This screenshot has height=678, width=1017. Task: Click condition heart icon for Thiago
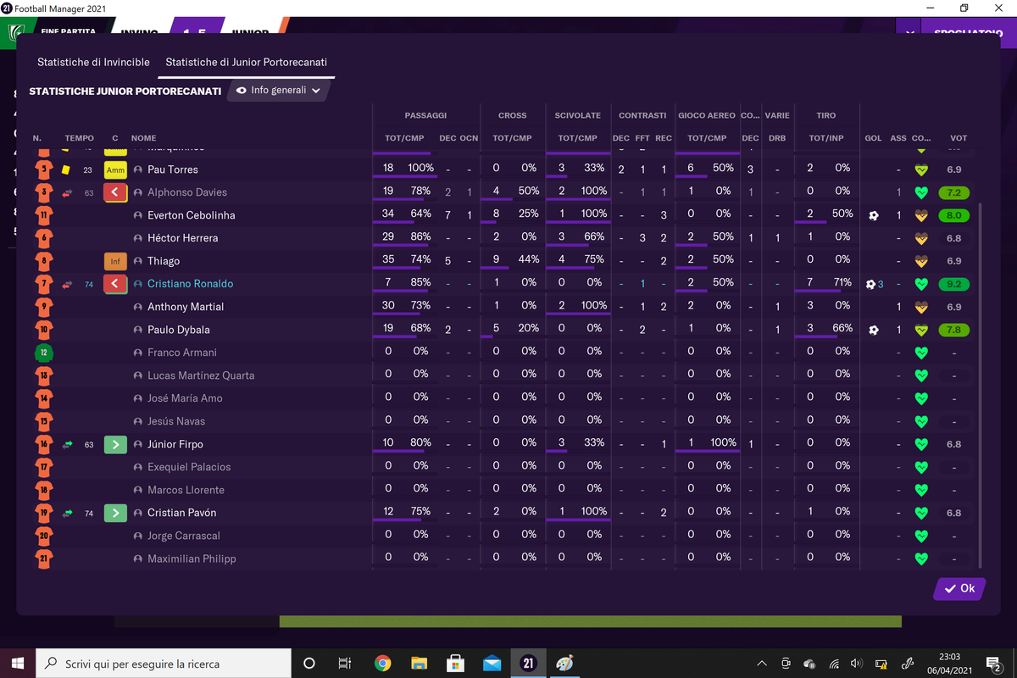(921, 261)
